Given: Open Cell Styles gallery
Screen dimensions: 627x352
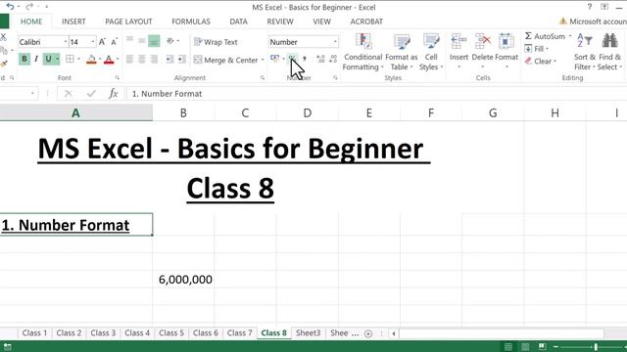Looking at the screenshot, I should pyautogui.click(x=431, y=52).
